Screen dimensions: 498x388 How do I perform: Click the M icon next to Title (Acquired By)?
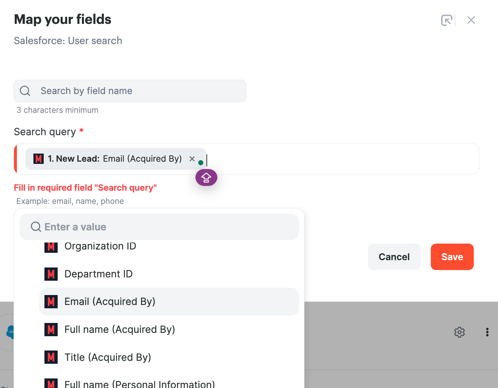(51, 357)
